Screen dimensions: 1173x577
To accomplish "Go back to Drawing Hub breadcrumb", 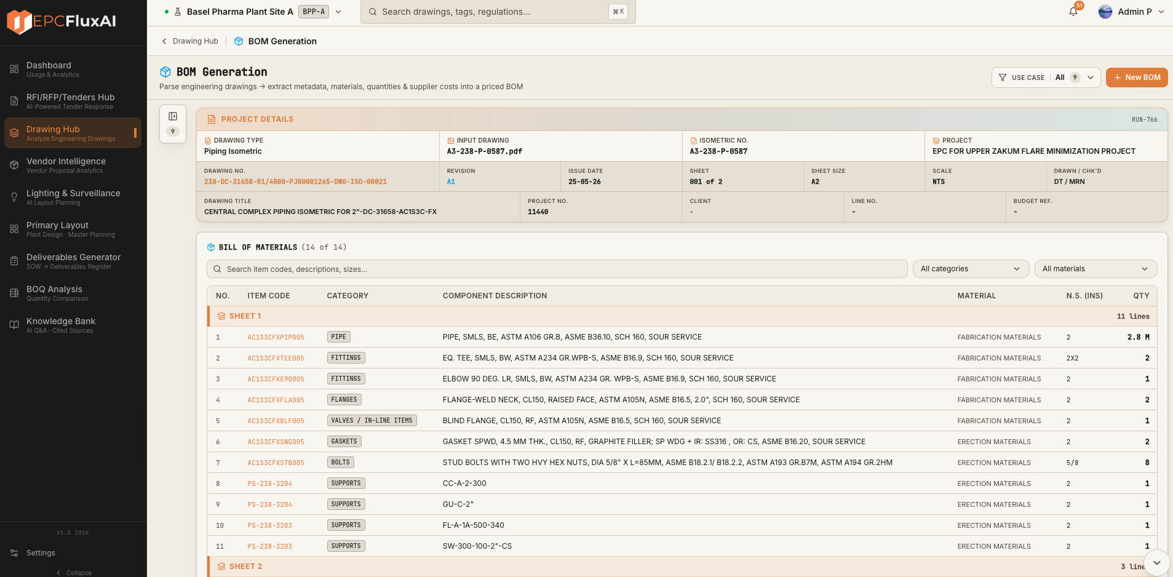I will tap(189, 41).
